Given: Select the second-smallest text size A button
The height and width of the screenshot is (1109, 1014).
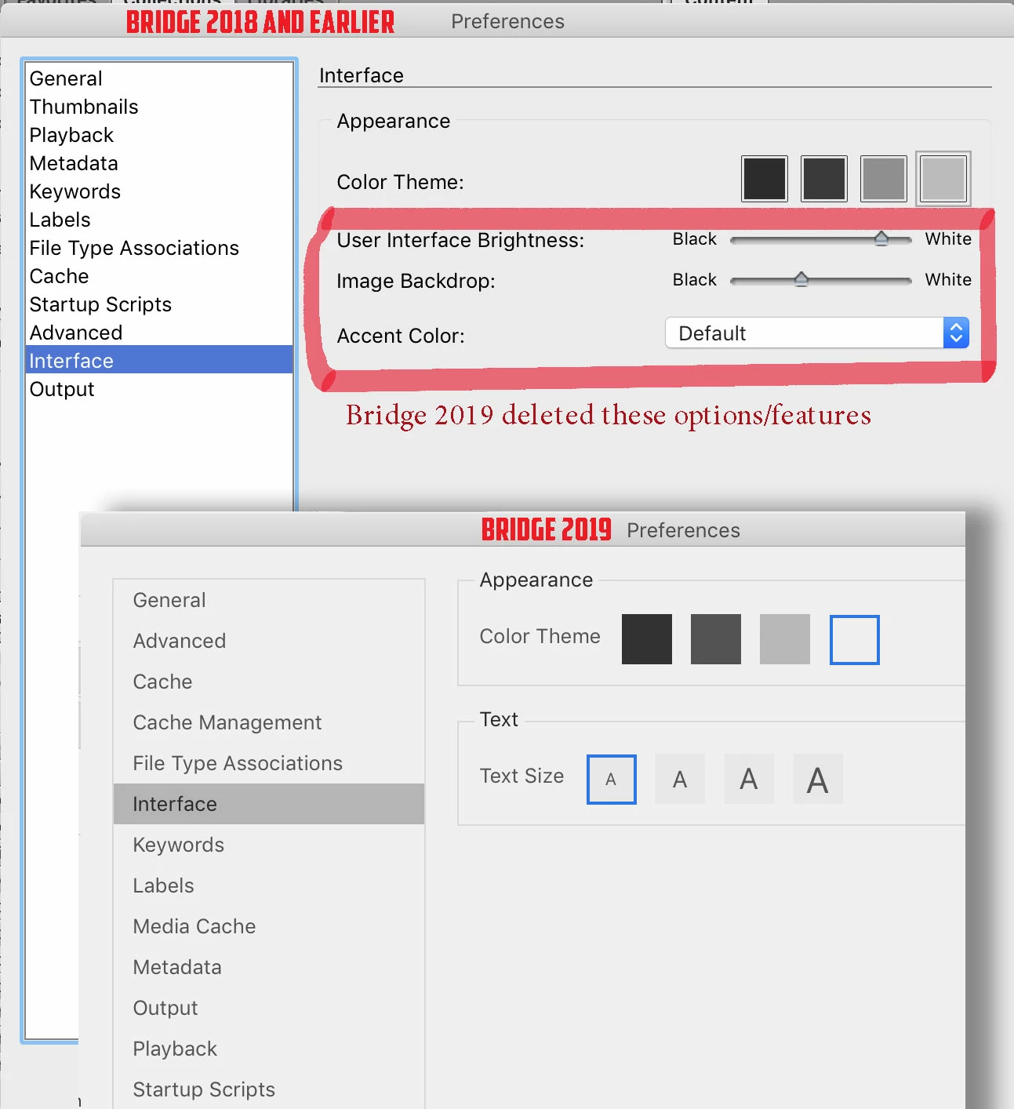Looking at the screenshot, I should 680,780.
